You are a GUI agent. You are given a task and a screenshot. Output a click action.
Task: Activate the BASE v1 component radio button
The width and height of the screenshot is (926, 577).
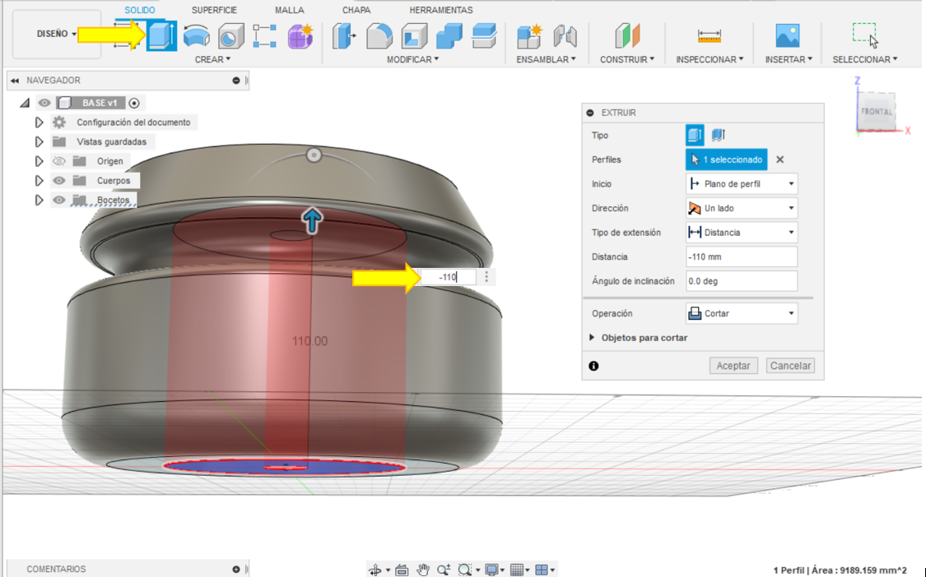point(134,104)
